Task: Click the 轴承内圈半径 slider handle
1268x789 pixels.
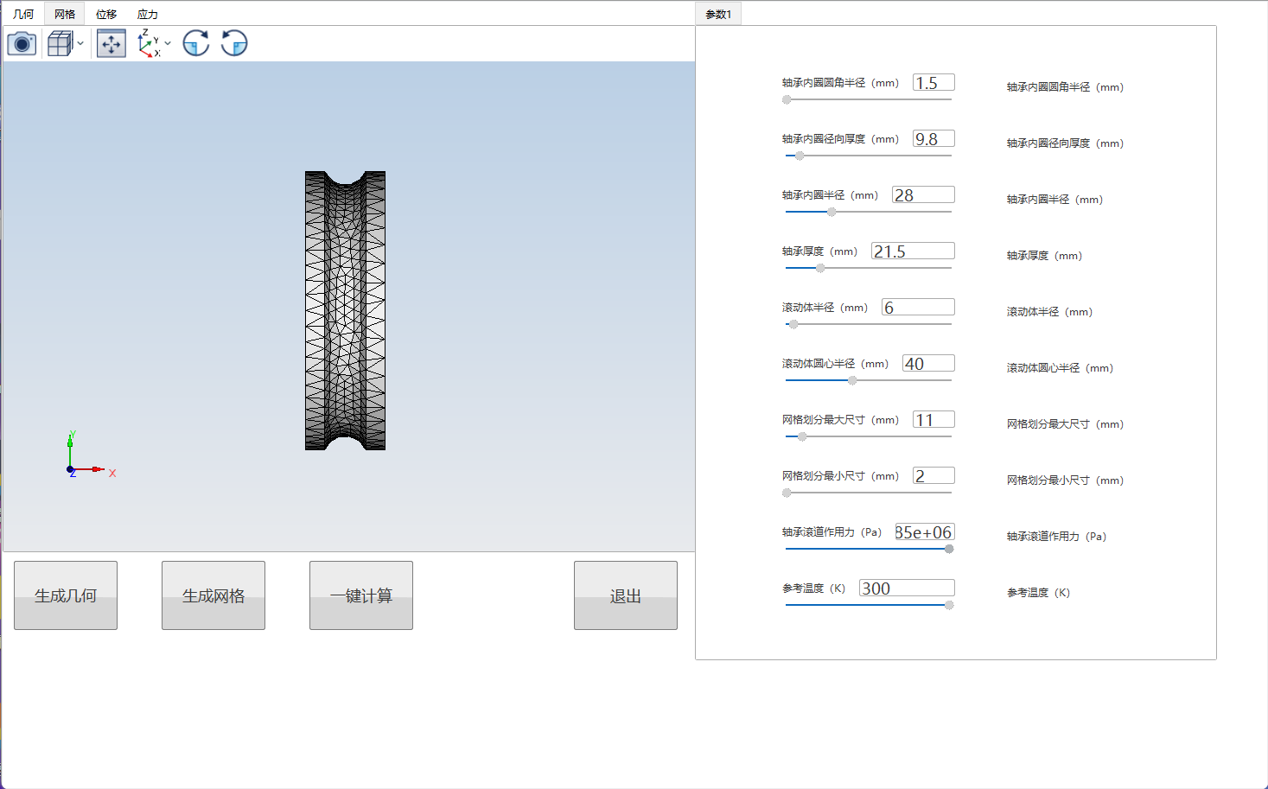Action: [832, 212]
